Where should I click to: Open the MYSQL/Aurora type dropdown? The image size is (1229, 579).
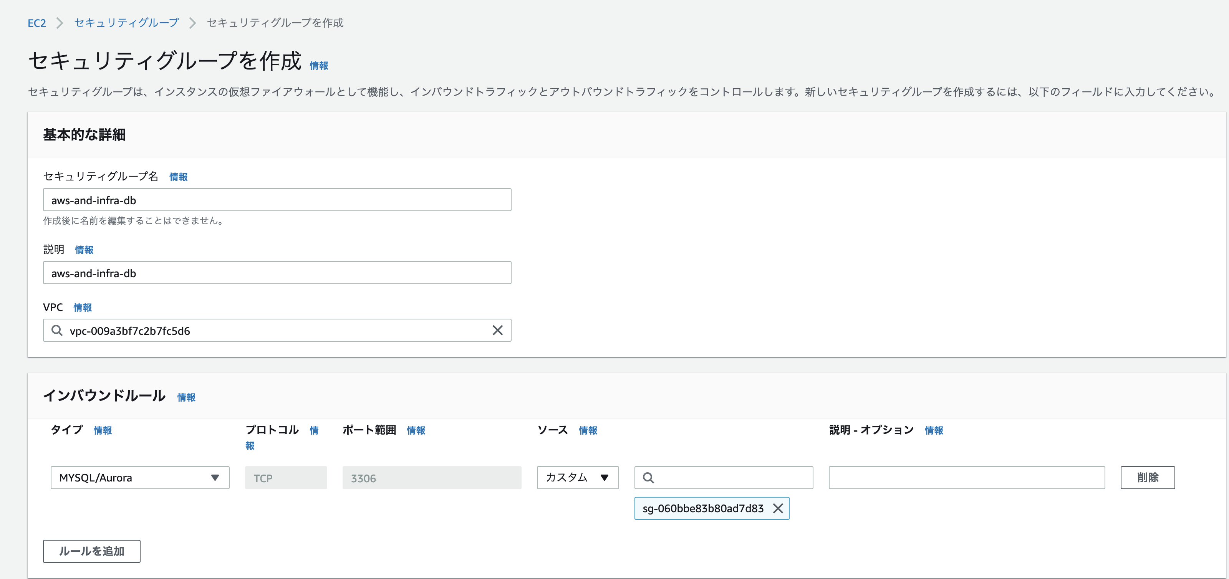point(140,477)
